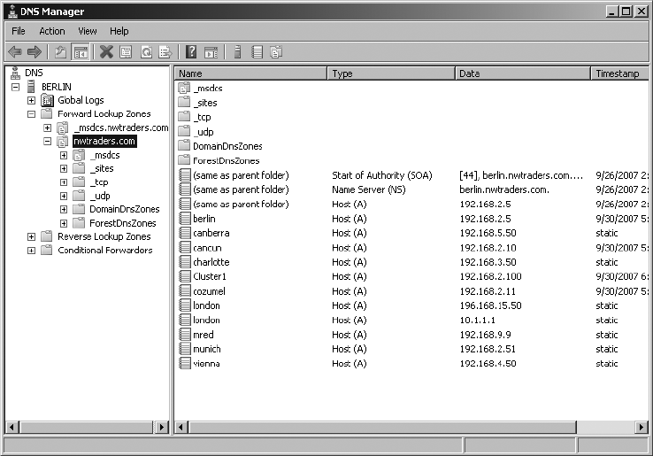Expand the _tcp subfolder in tree

[x=64, y=182]
